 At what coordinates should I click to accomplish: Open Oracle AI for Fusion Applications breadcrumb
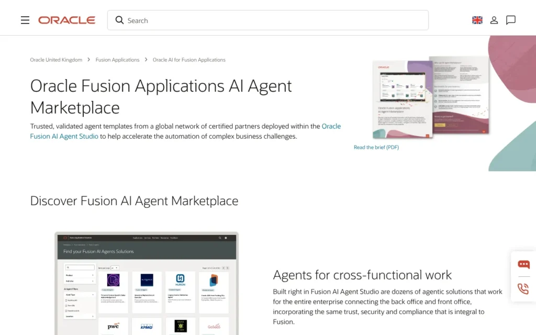tap(189, 60)
